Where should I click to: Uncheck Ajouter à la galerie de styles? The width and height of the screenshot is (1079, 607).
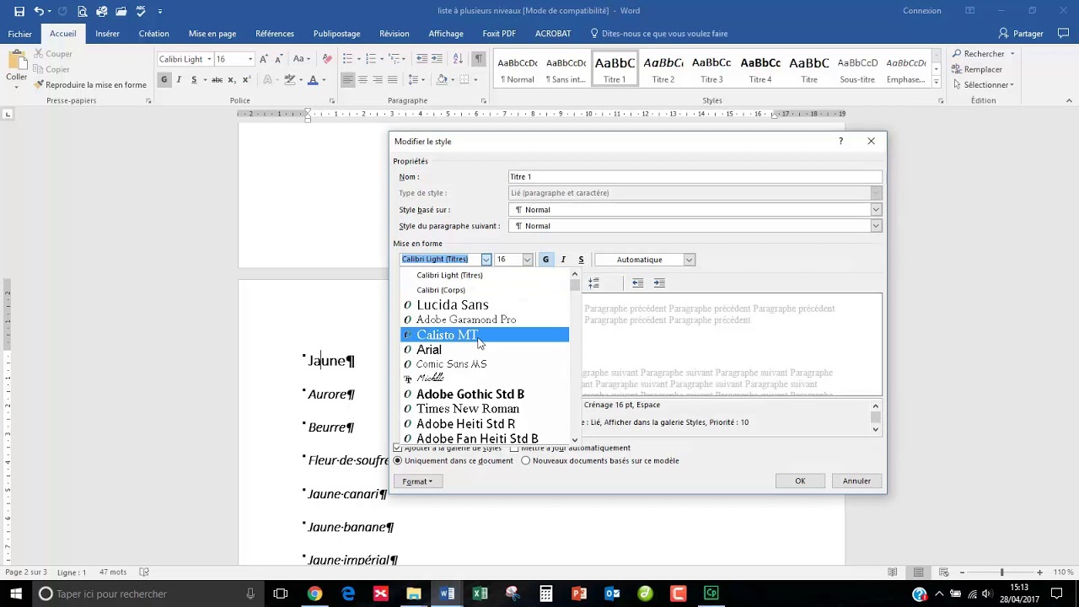point(398,448)
